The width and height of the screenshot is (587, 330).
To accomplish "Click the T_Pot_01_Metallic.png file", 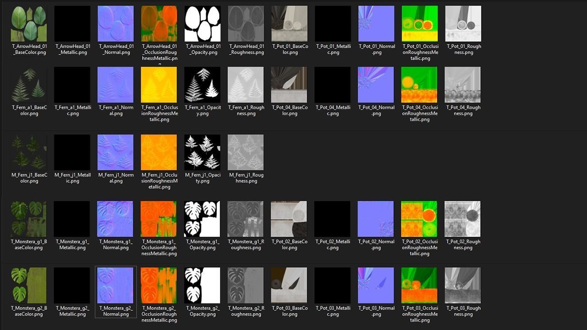I will point(333,24).
